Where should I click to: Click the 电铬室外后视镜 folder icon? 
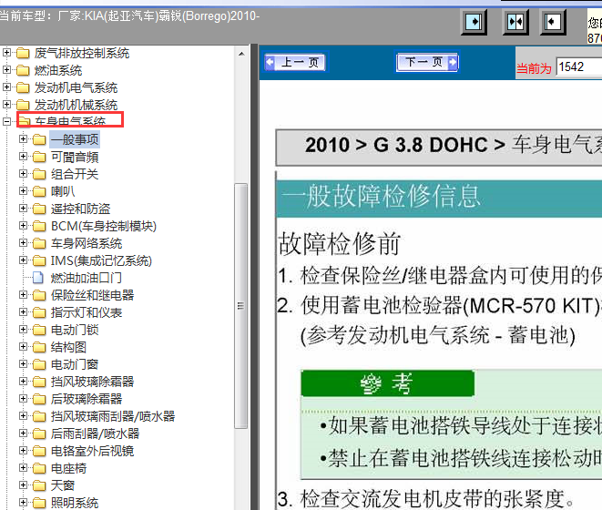[x=39, y=451]
